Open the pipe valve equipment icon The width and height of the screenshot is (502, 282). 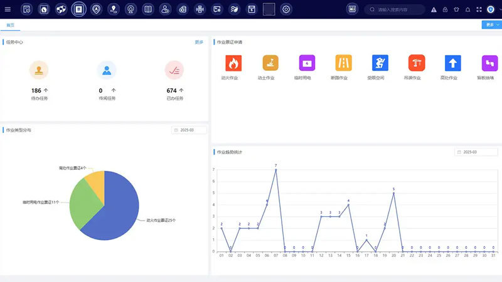pos(200,9)
